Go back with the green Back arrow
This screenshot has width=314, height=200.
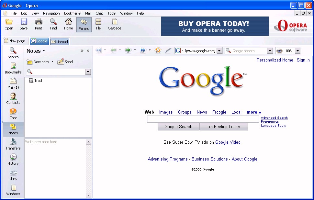113,50
